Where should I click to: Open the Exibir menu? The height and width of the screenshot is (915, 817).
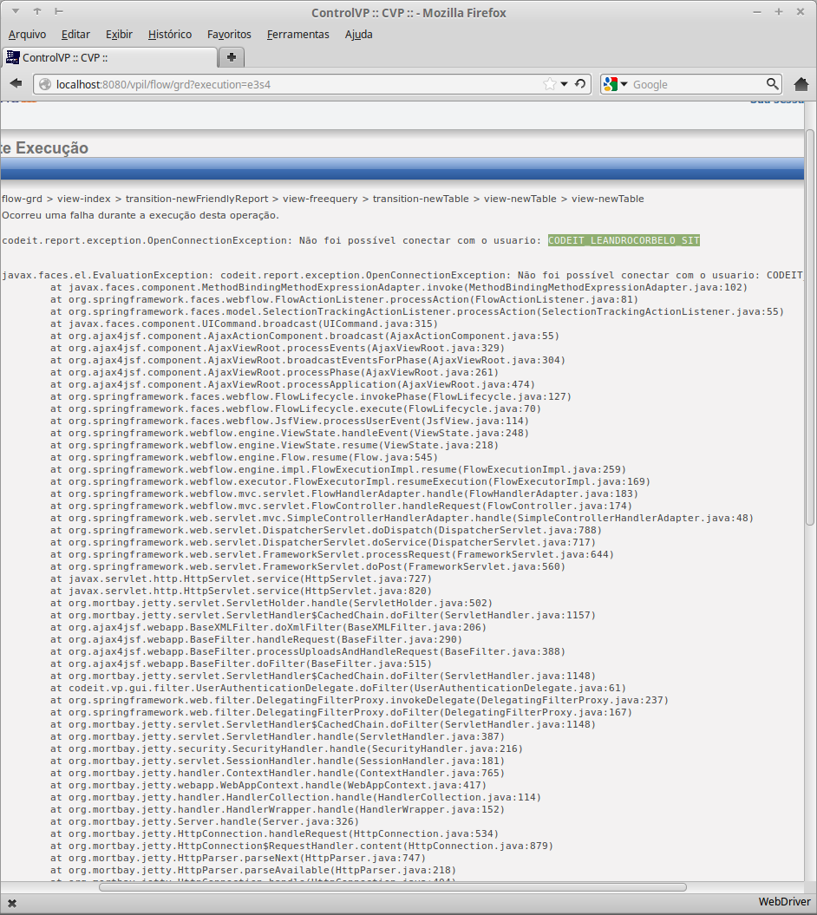(119, 35)
